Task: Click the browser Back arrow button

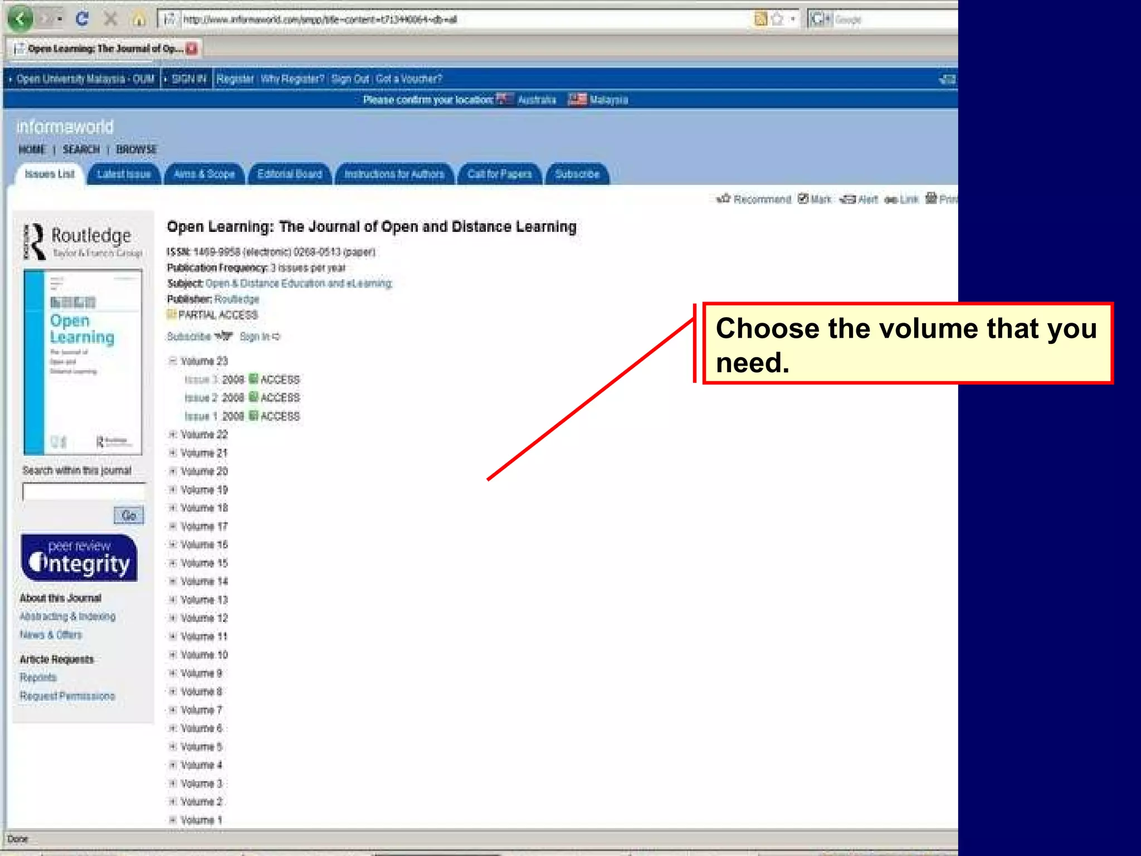Action: [21, 20]
